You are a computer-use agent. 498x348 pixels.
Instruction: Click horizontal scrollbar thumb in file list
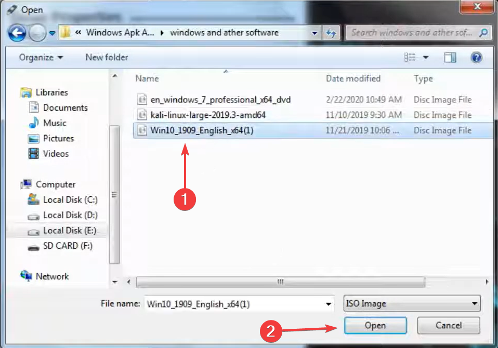(x=280, y=282)
